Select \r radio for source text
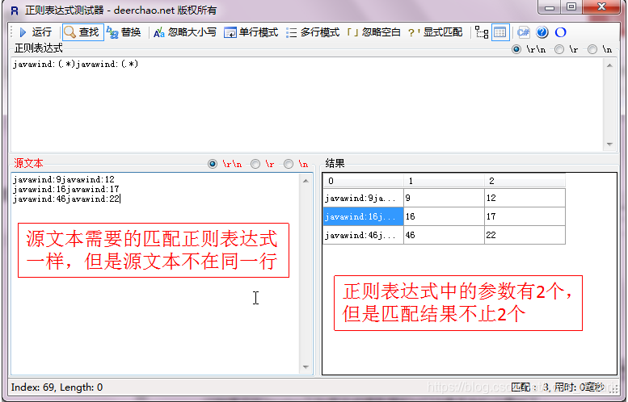This screenshot has height=402, width=628. 255,164
